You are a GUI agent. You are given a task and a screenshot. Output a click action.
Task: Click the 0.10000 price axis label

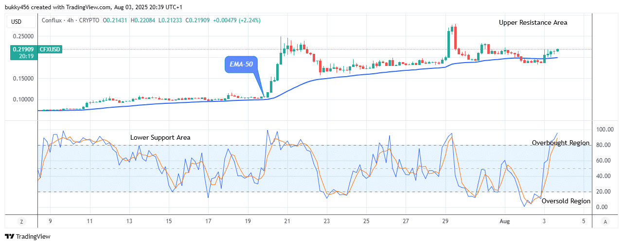click(23, 99)
